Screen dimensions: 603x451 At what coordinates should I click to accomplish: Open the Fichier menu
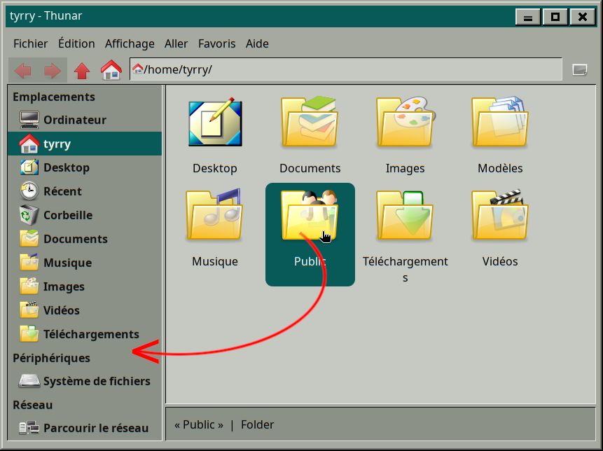coord(30,44)
